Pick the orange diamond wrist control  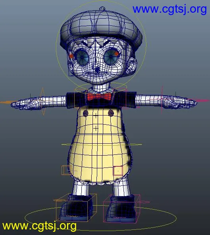click(x=43, y=102)
